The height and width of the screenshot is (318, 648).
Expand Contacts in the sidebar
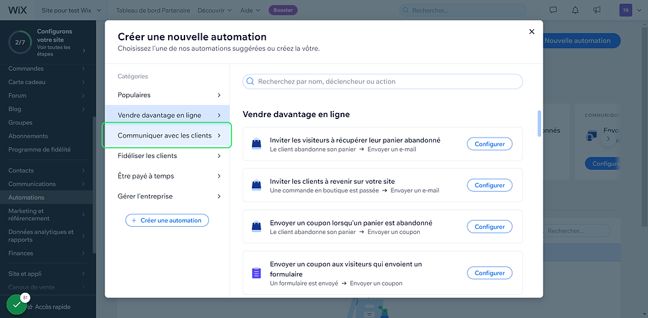47,170
